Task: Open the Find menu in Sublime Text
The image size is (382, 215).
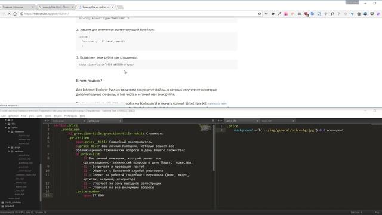Action: [24, 116]
